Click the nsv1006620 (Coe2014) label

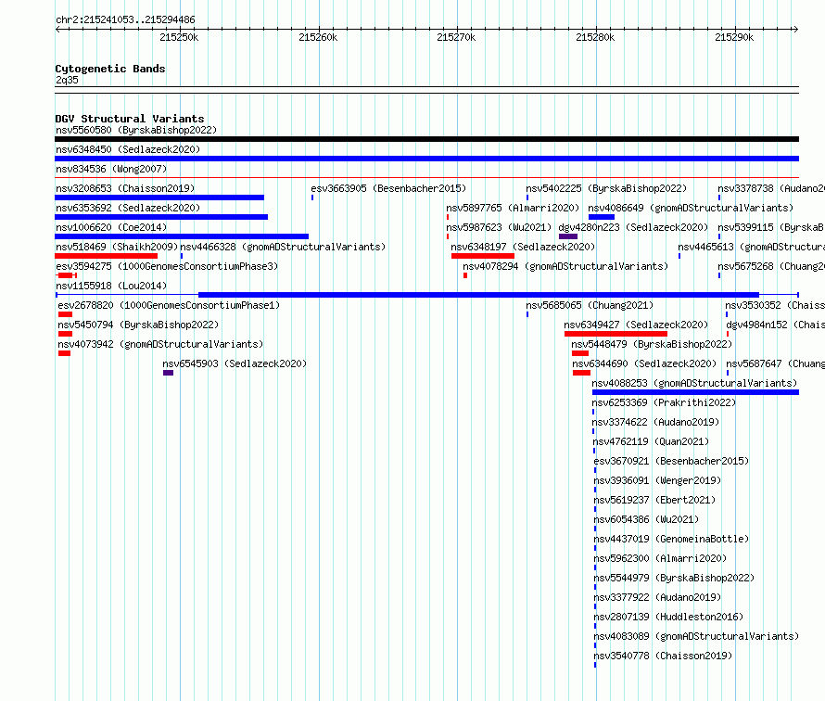[x=111, y=227]
